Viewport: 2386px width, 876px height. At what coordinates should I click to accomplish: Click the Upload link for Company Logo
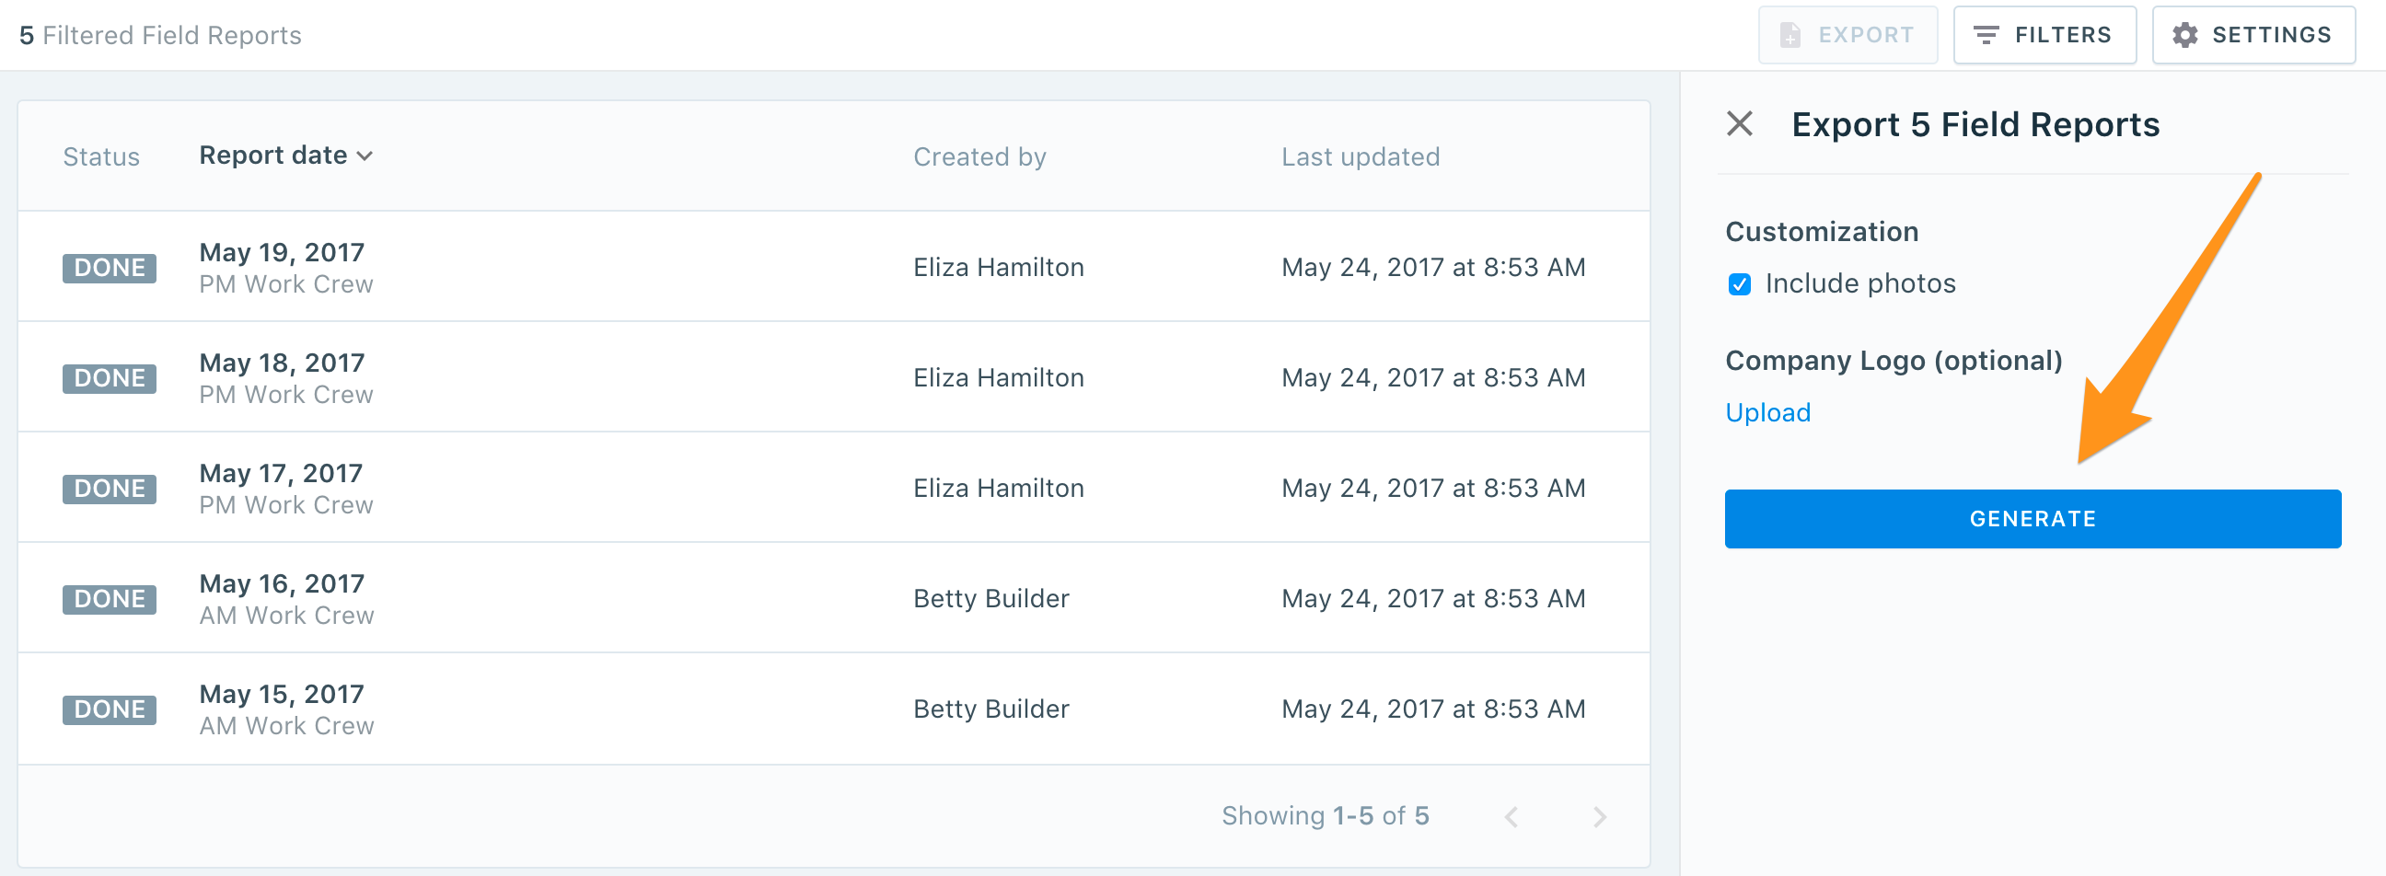tap(1767, 412)
